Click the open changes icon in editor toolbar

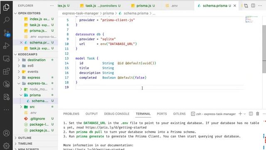246,5
